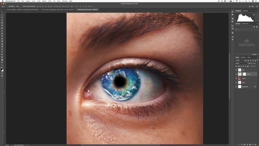Open the layer filter Kind dropdown

point(240,60)
